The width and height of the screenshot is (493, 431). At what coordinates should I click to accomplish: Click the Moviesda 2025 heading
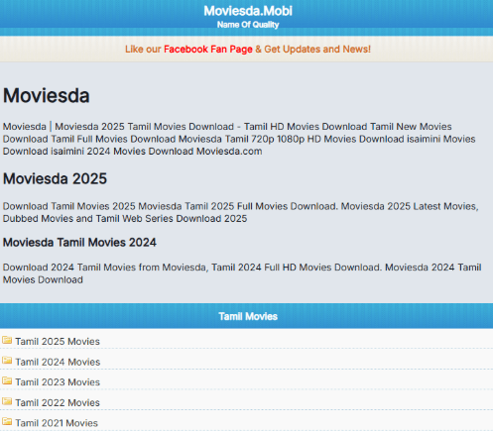(x=55, y=178)
